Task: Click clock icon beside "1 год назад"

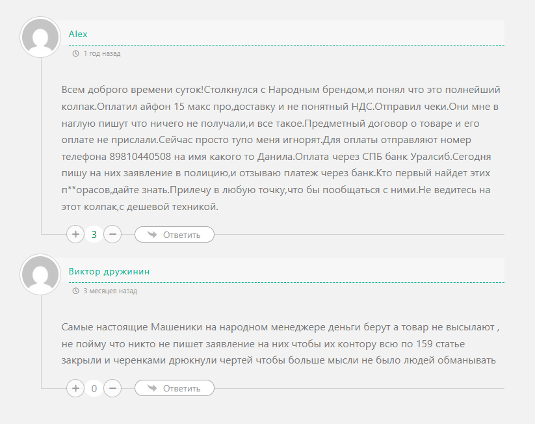Action: (76, 54)
